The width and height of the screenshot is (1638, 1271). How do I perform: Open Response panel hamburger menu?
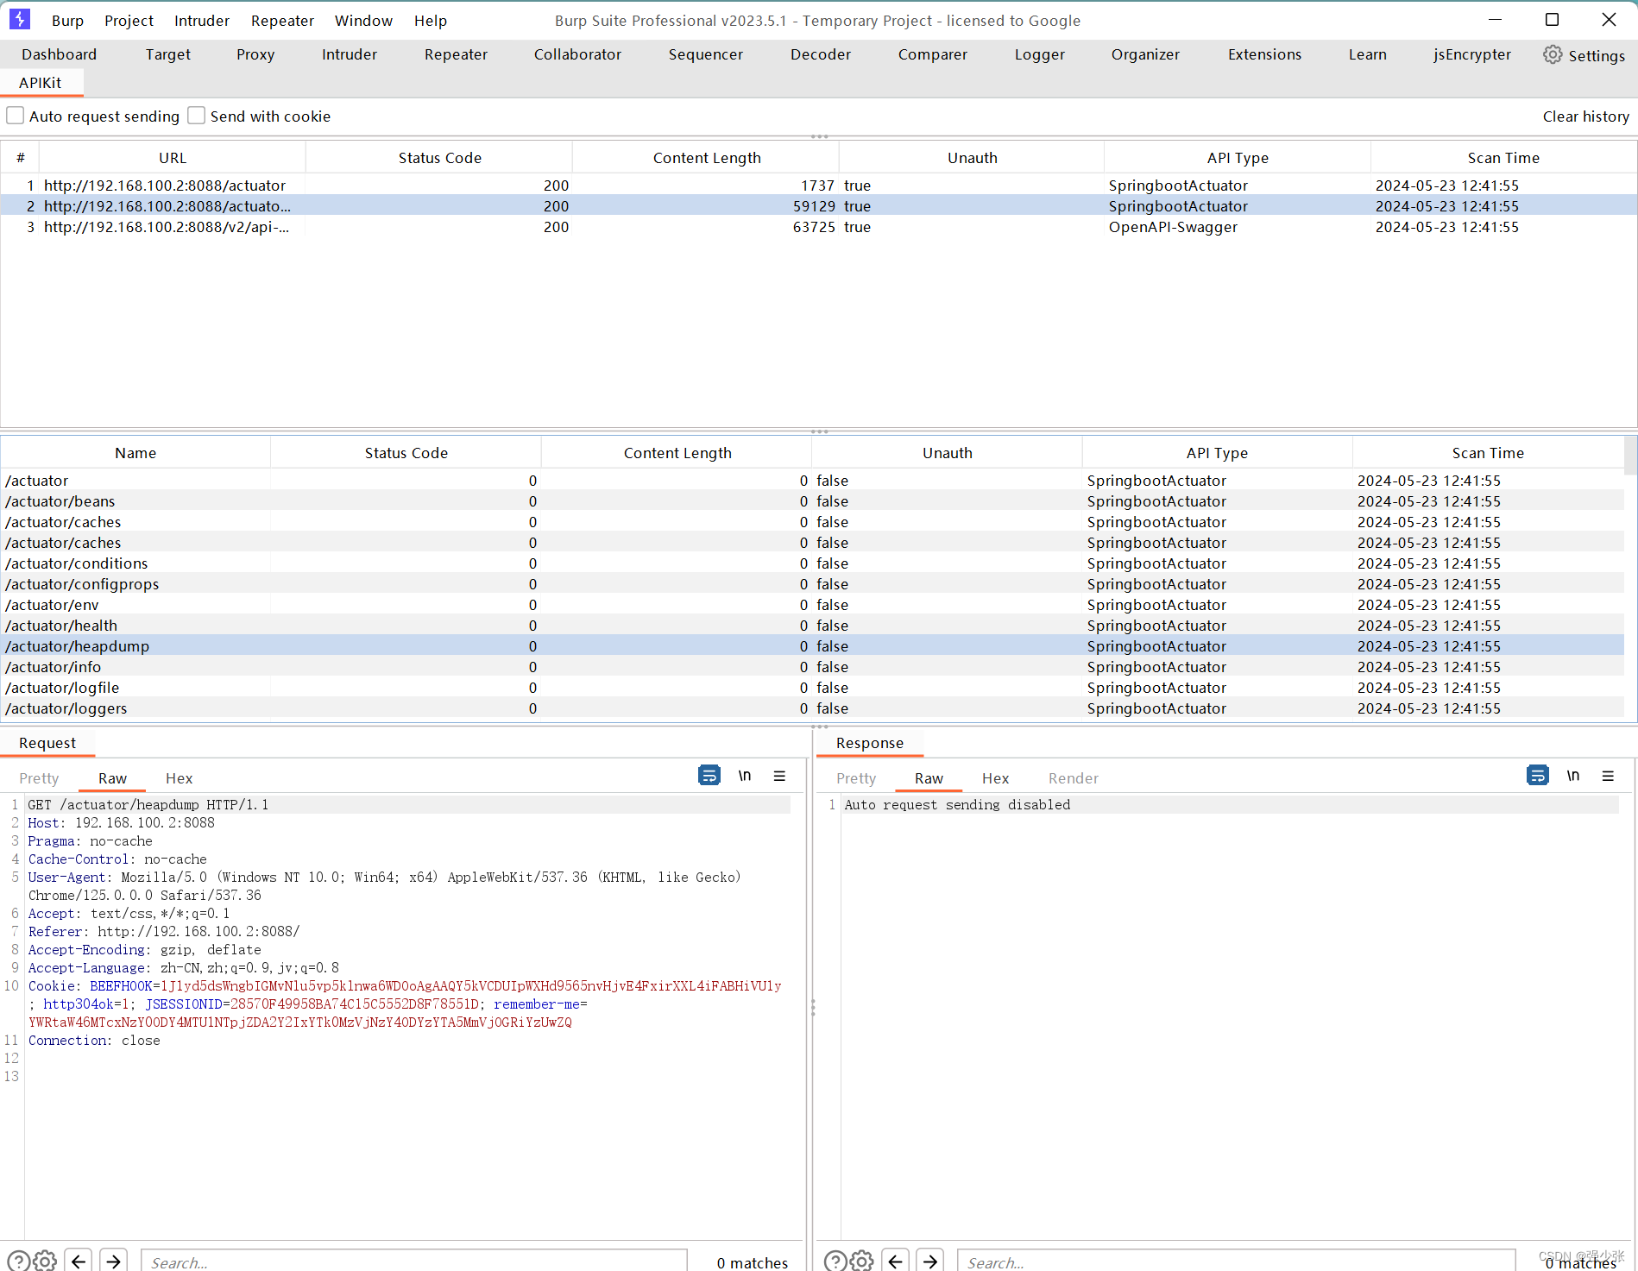pos(1608,776)
